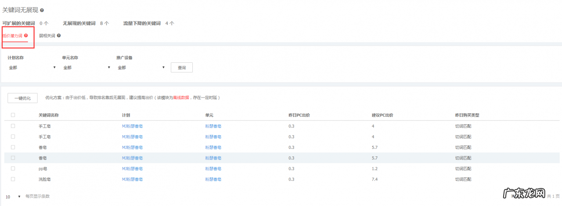Image resolution: width=562 pixels, height=206 pixels.
Task: Open the 计划名称 dropdown
Action: [32, 68]
